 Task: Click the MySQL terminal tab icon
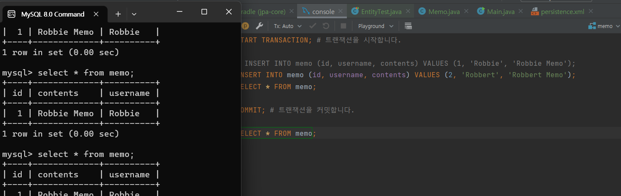pyautogui.click(x=12, y=14)
